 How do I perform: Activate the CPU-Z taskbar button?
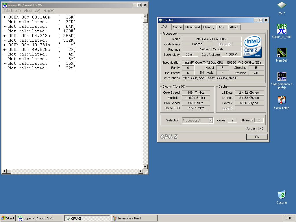[87, 218]
